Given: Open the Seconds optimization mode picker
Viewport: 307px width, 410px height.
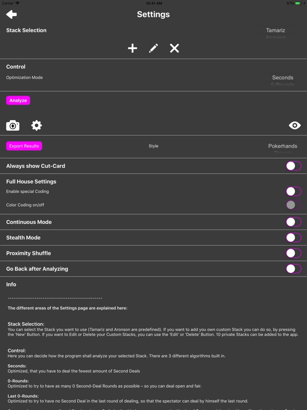Looking at the screenshot, I should click(x=282, y=79).
